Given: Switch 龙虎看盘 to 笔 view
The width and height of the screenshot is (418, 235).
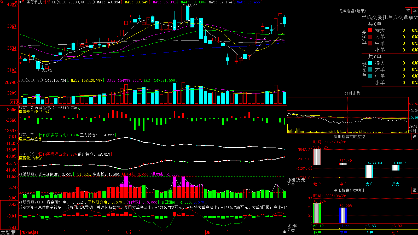Looking at the screenshot, I should click(415, 11).
